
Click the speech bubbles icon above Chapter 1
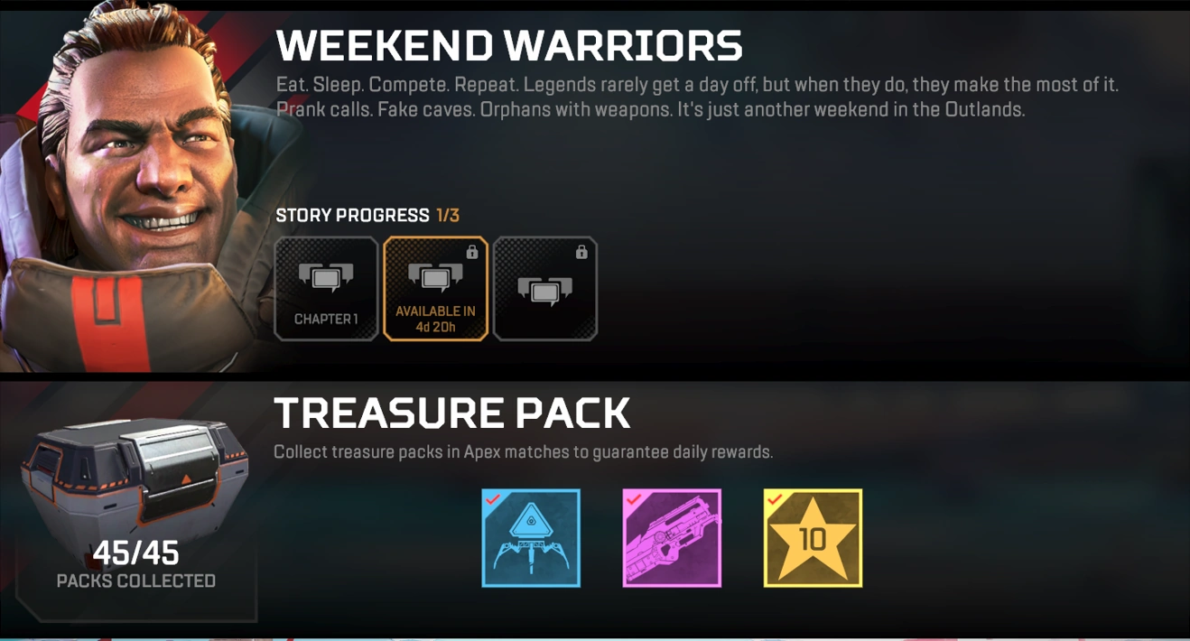click(326, 278)
